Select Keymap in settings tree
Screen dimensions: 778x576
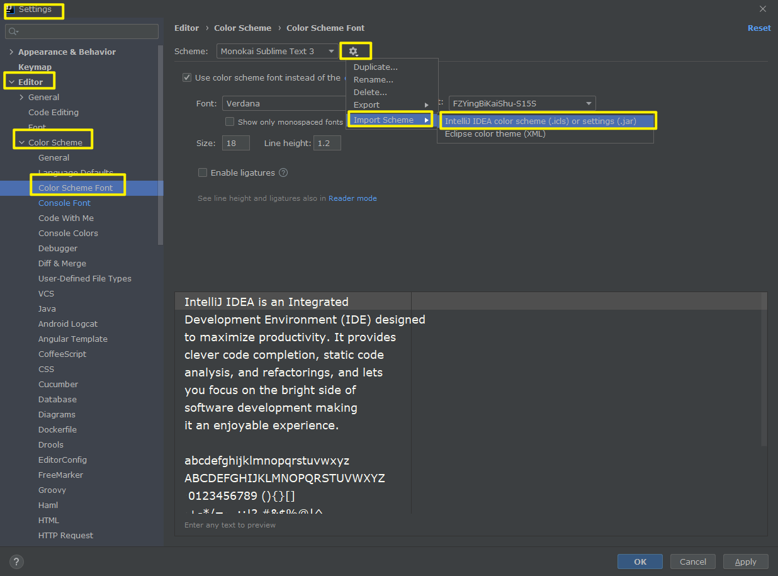(35, 67)
